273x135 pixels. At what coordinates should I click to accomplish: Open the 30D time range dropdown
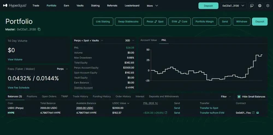pos(130,41)
